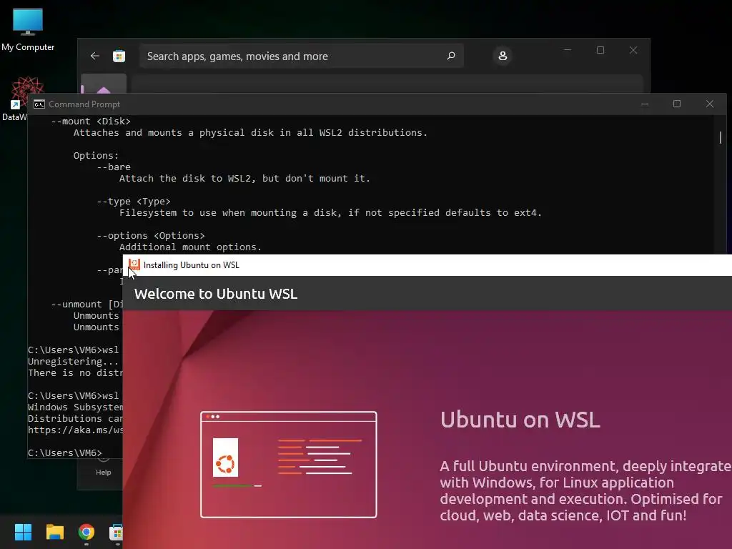Screen dimensions: 732x549
Task: Click the 'Welcome to Ubuntu WSL' heading
Action: coord(216,294)
